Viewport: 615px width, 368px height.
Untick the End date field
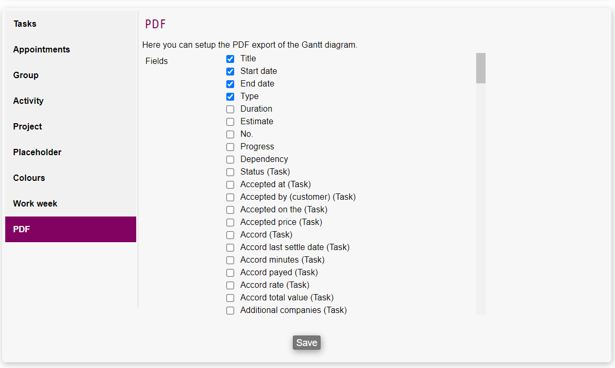click(230, 84)
